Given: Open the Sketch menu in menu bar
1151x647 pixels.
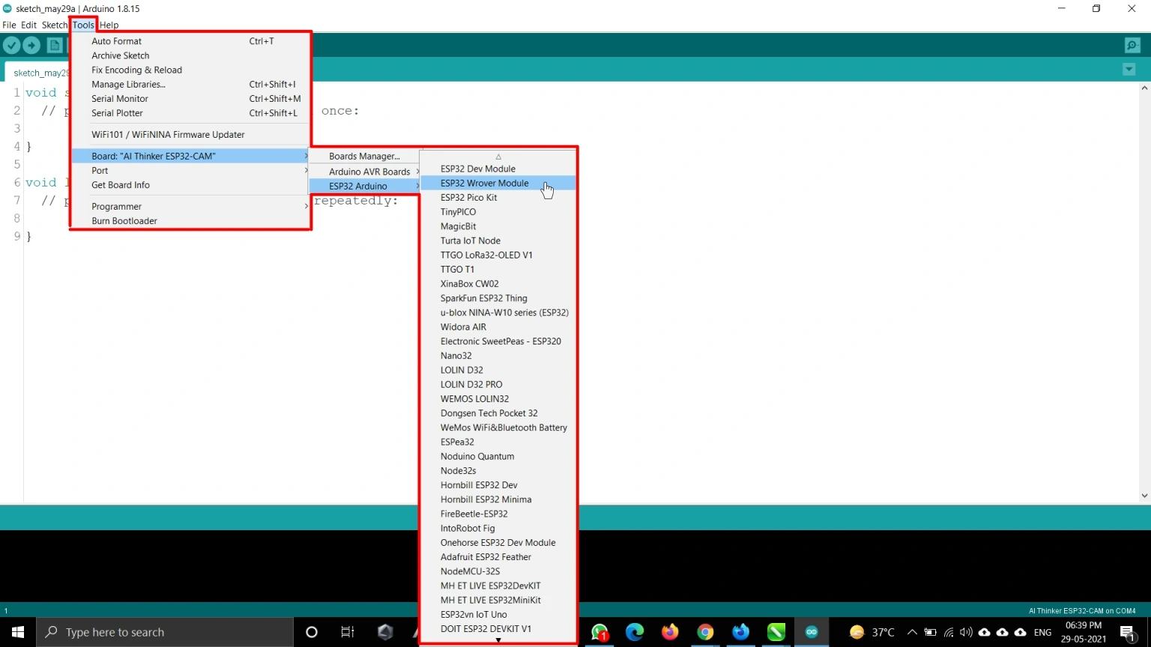Looking at the screenshot, I should (x=54, y=25).
